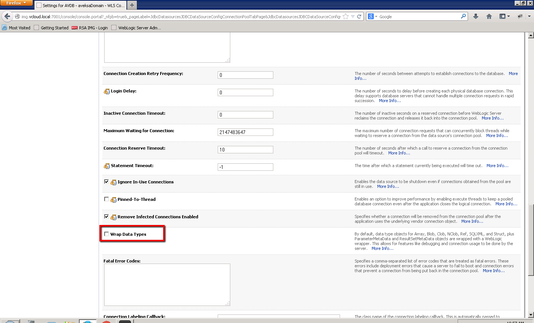Click the browser back arrow button

click(x=7, y=16)
